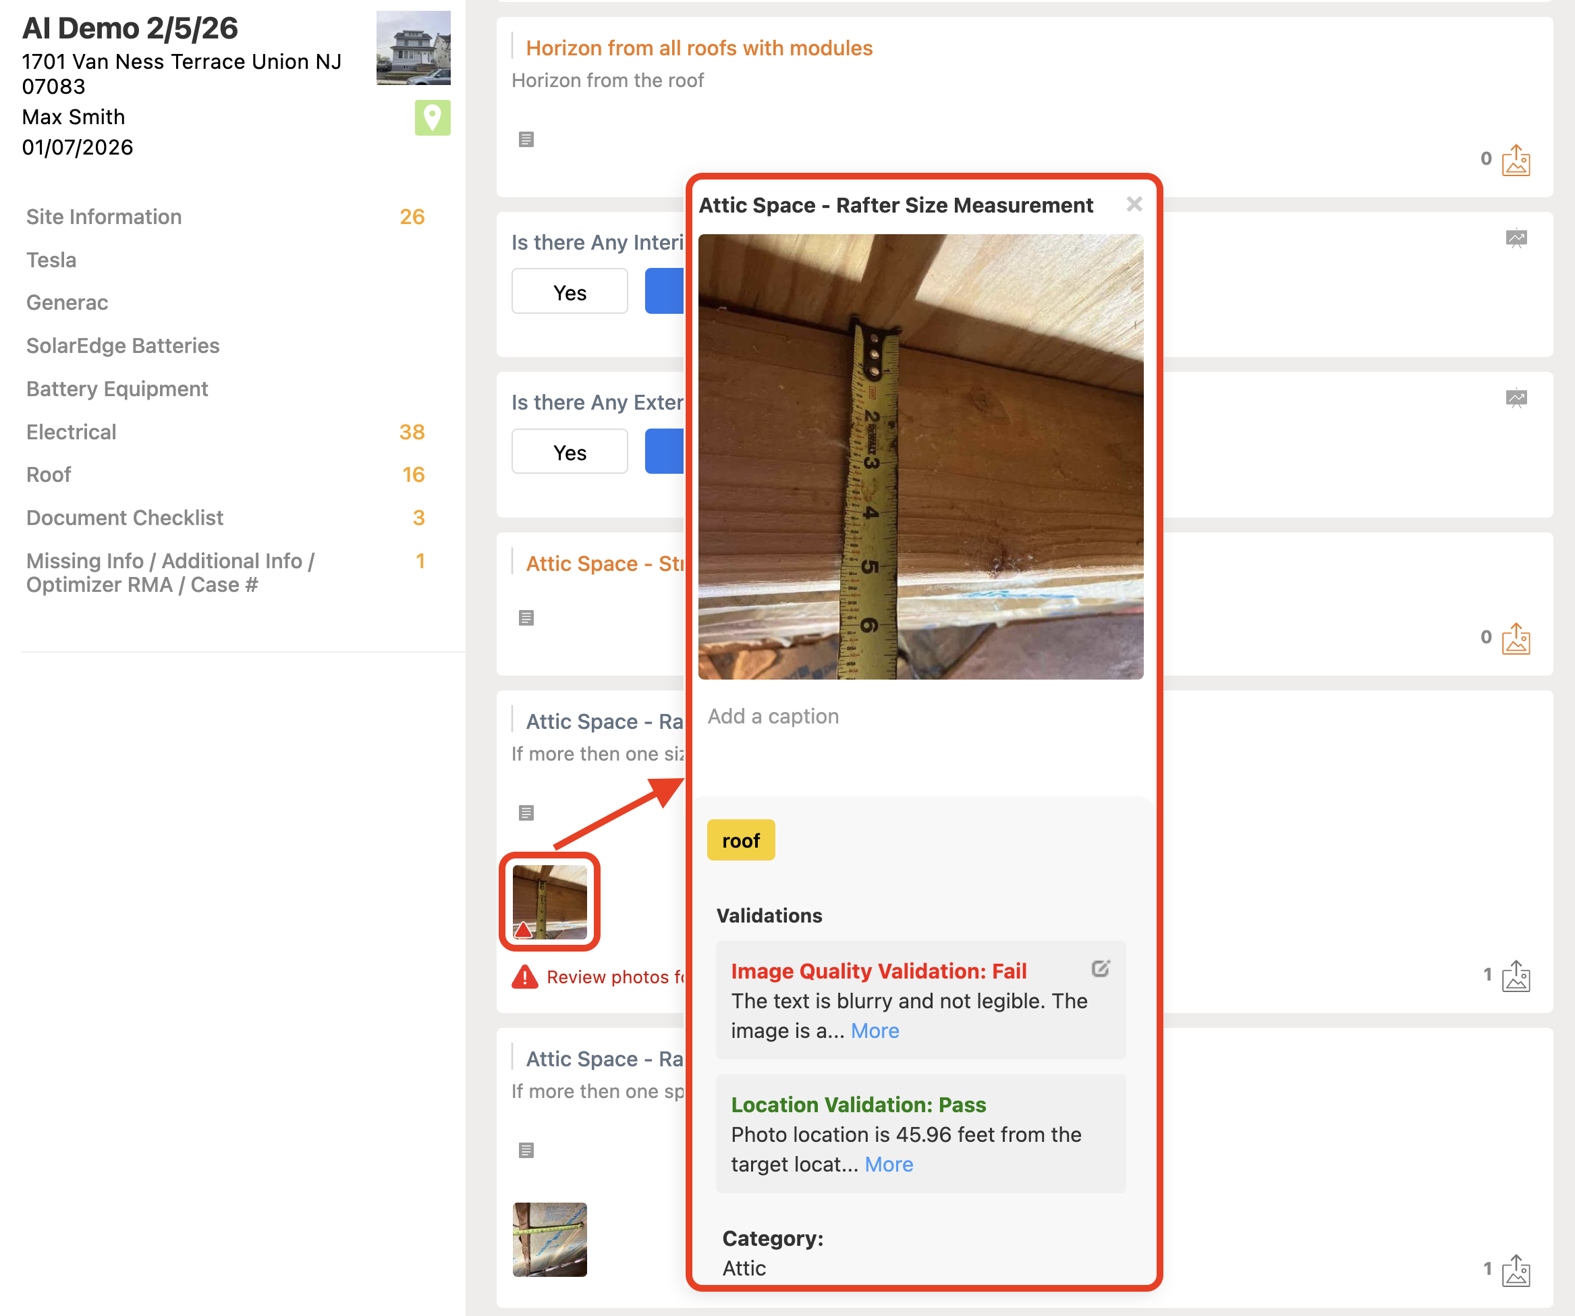The image size is (1575, 1316).
Task: Open the Electrical section
Action: (x=72, y=432)
